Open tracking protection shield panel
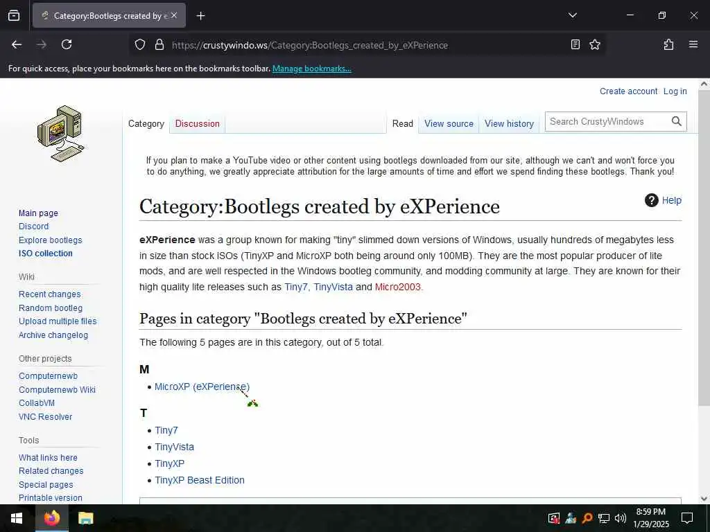 [x=140, y=45]
